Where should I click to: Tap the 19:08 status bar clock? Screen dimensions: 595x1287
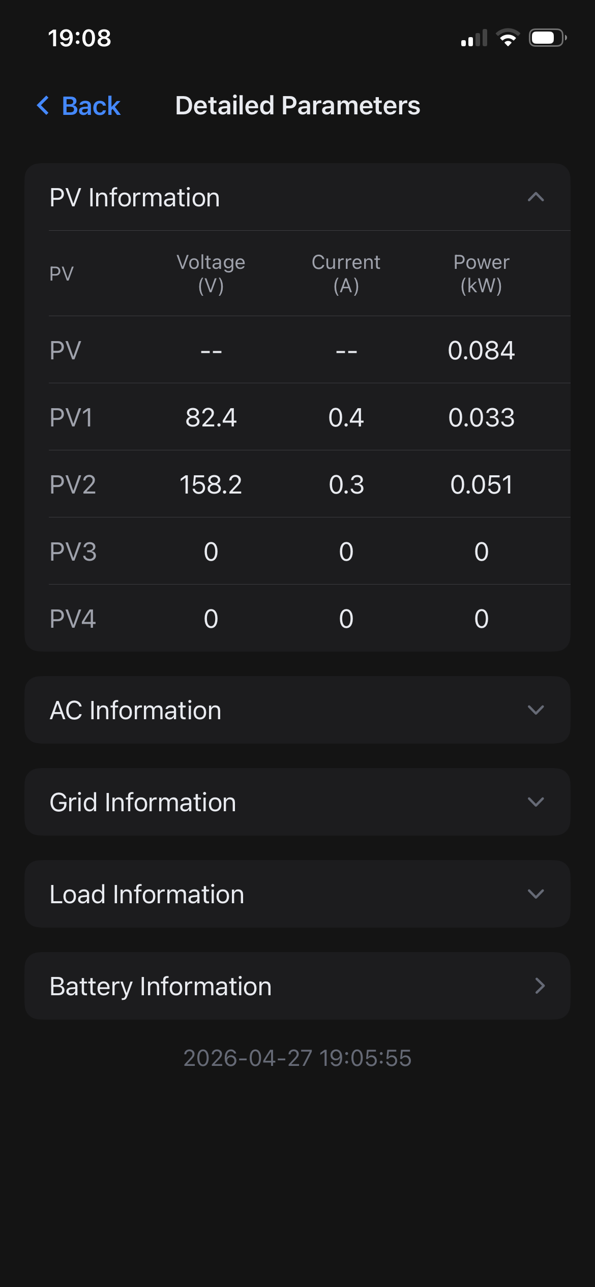(79, 38)
